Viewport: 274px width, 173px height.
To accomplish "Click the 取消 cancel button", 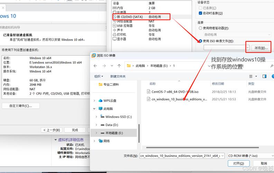I will tap(264, 163).
